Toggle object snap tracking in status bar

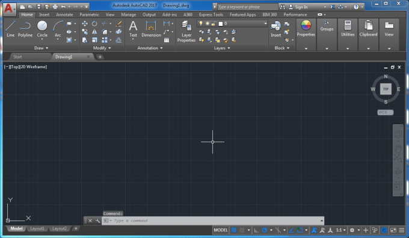pos(291,230)
